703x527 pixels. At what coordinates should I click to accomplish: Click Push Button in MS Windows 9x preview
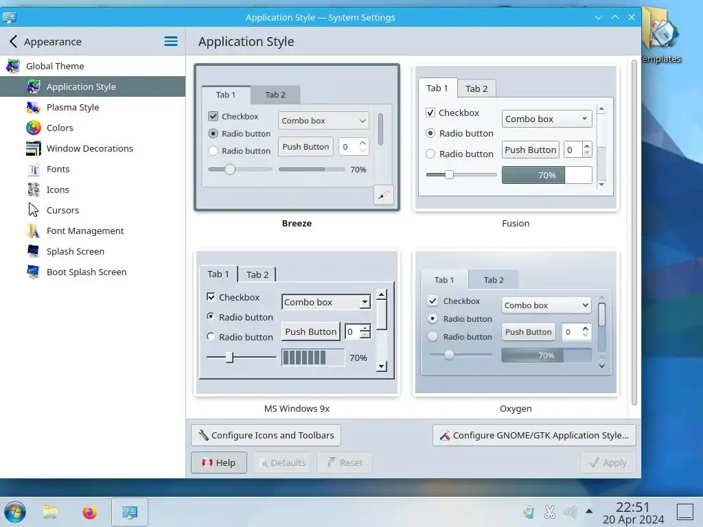pos(311,331)
